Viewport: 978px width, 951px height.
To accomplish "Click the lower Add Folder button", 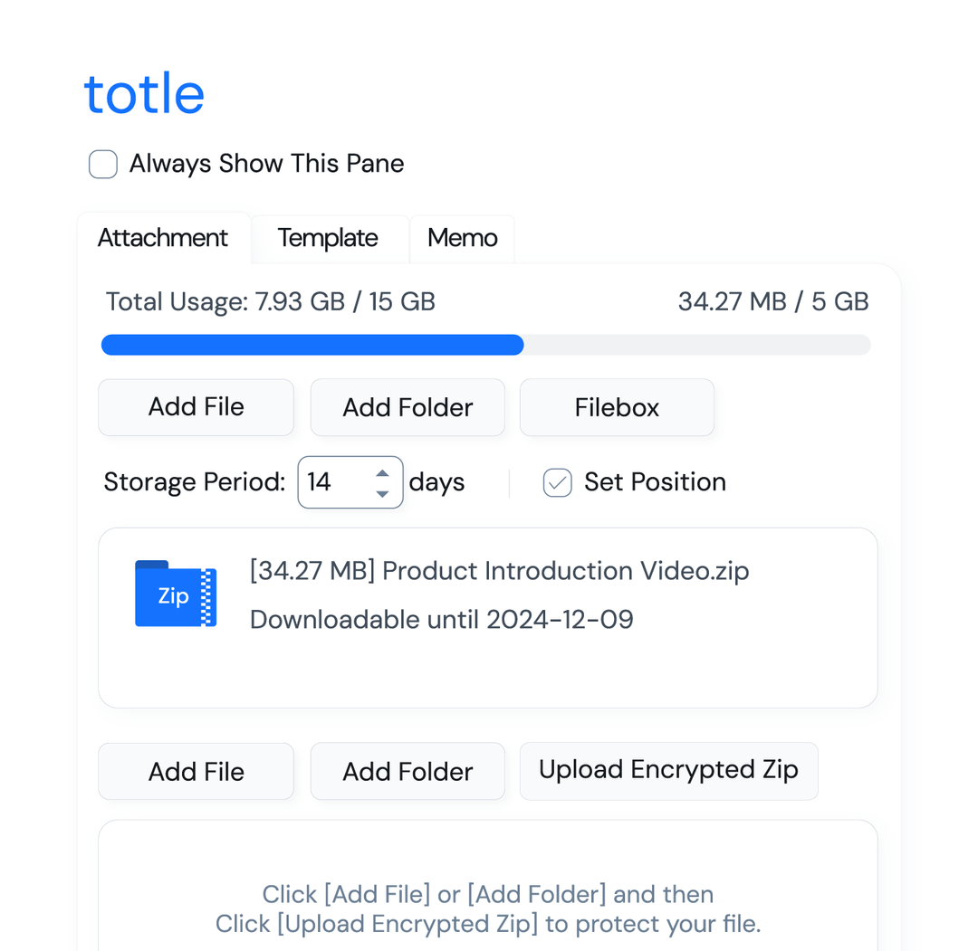I will point(407,771).
